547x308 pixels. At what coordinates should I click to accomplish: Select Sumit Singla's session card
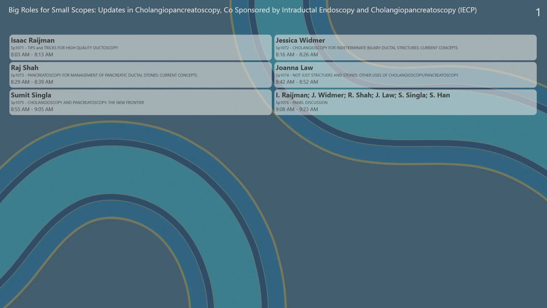click(x=140, y=102)
